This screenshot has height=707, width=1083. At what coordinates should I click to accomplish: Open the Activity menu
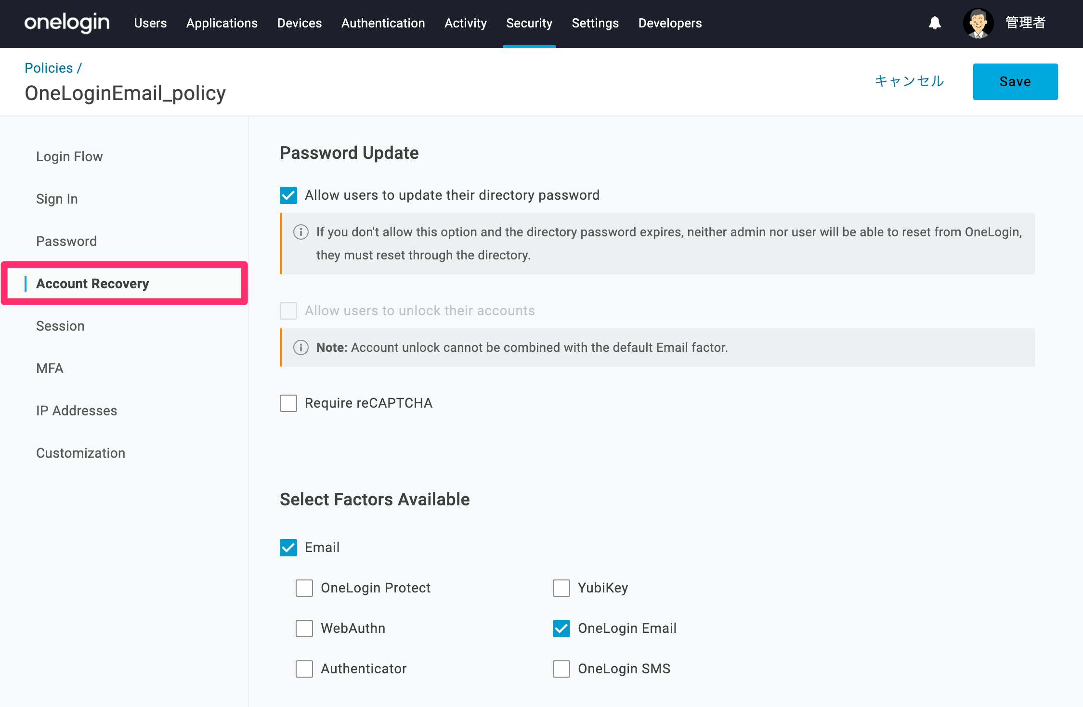(x=466, y=23)
